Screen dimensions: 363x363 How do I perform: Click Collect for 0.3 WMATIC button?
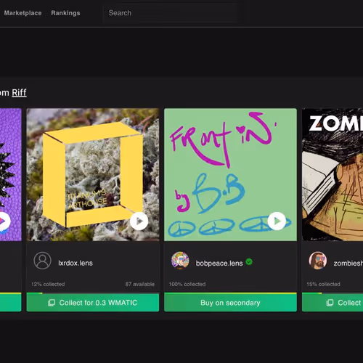[93, 303]
